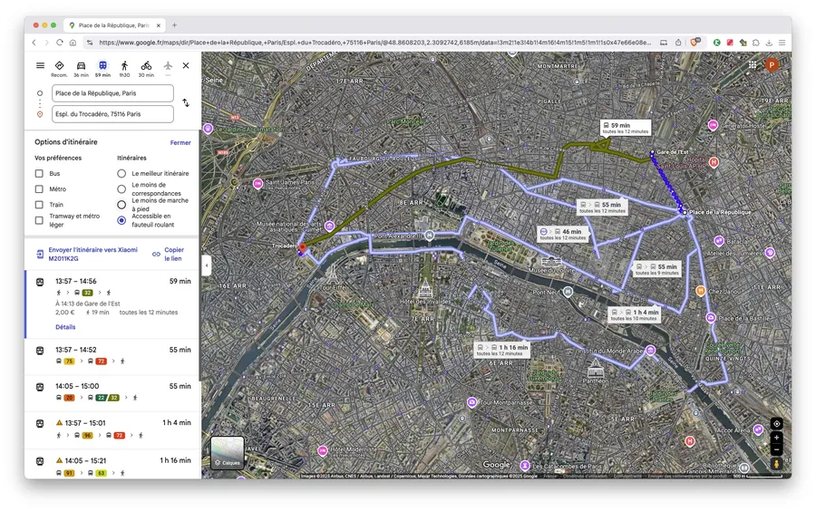Zoom out on the map

[x=776, y=449]
